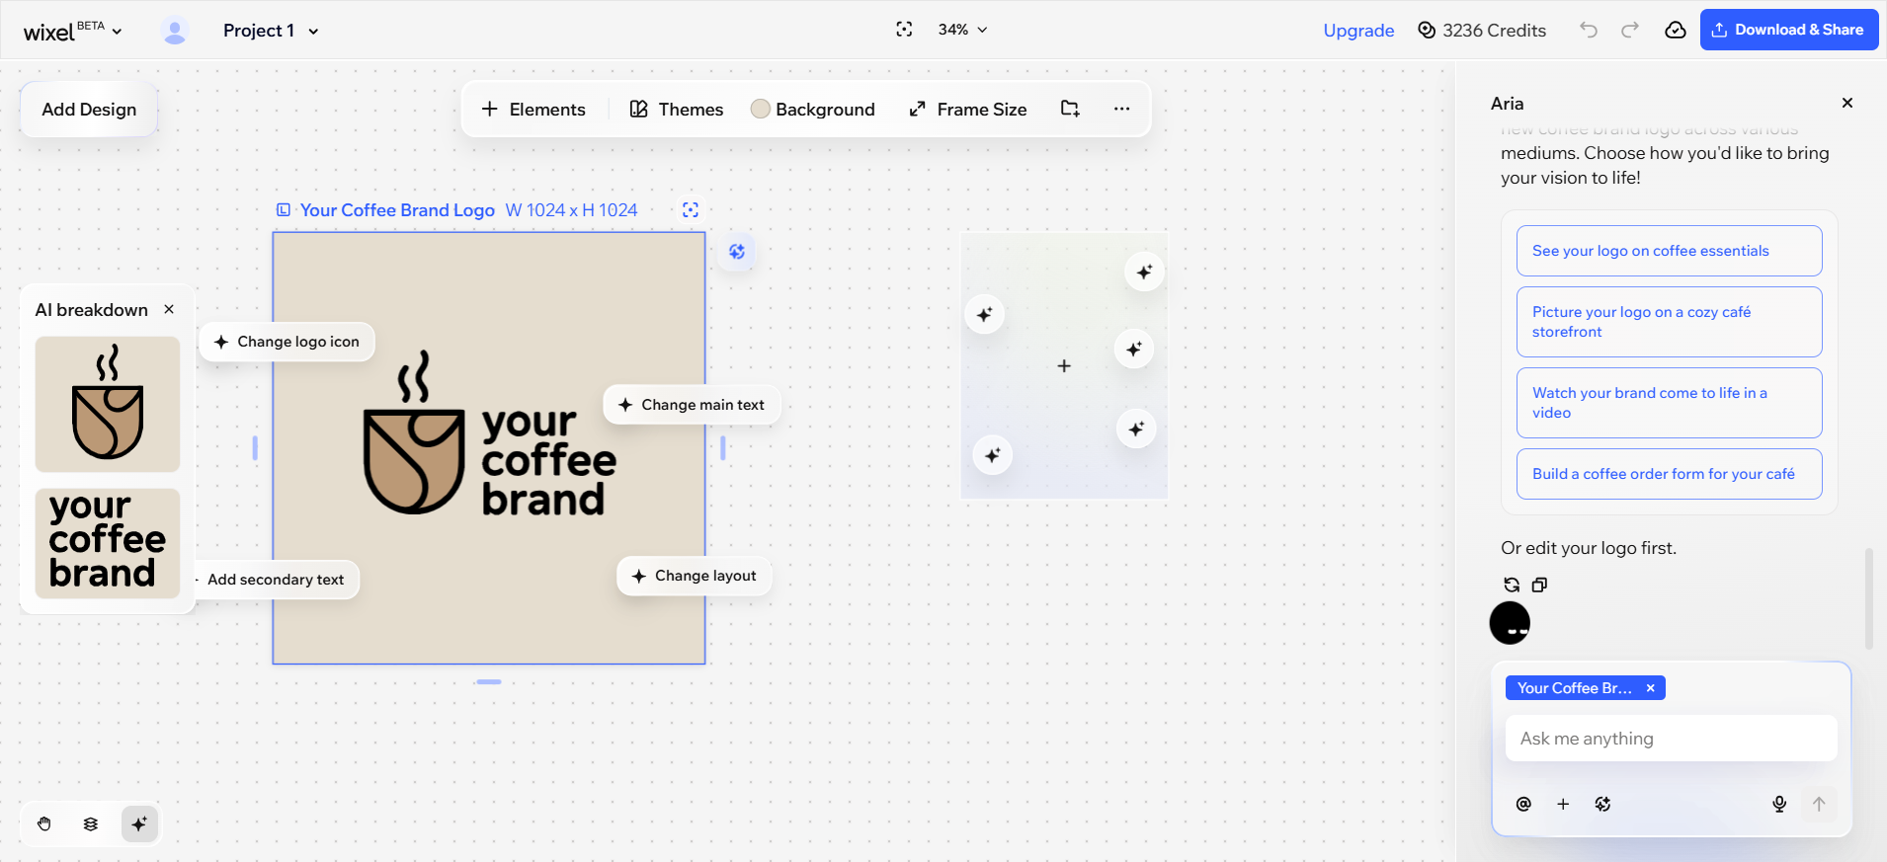
Task: Click the bottom edge handle of the frame
Action: [488, 681]
